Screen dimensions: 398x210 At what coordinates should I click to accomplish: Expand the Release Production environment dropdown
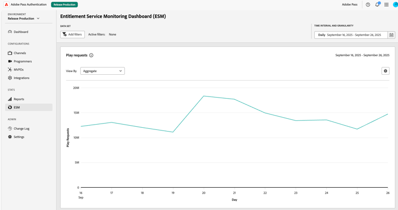23,19
